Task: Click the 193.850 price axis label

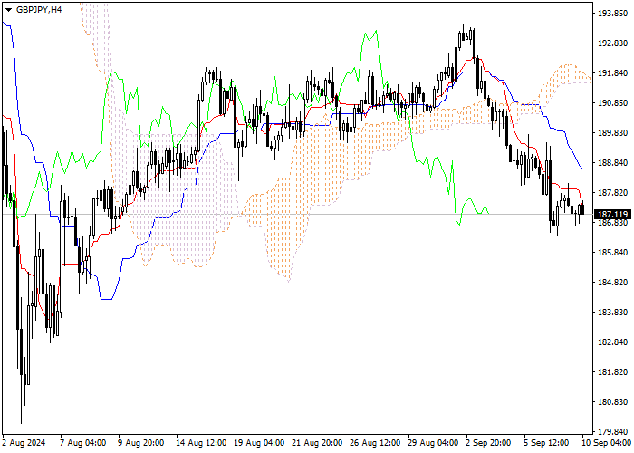Action: pyautogui.click(x=612, y=14)
